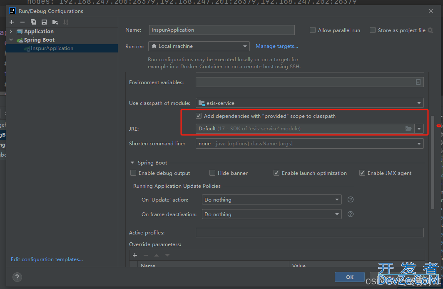Open Edit configuration templates link
Image resolution: width=443 pixels, height=289 pixels.
[x=47, y=259]
